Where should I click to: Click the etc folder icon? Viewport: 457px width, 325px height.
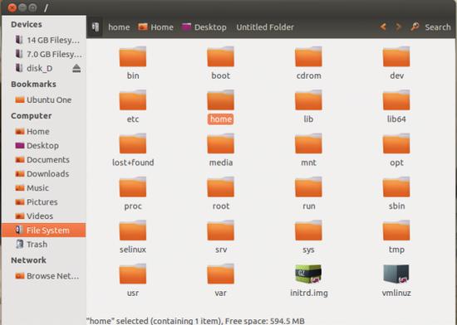[133, 100]
